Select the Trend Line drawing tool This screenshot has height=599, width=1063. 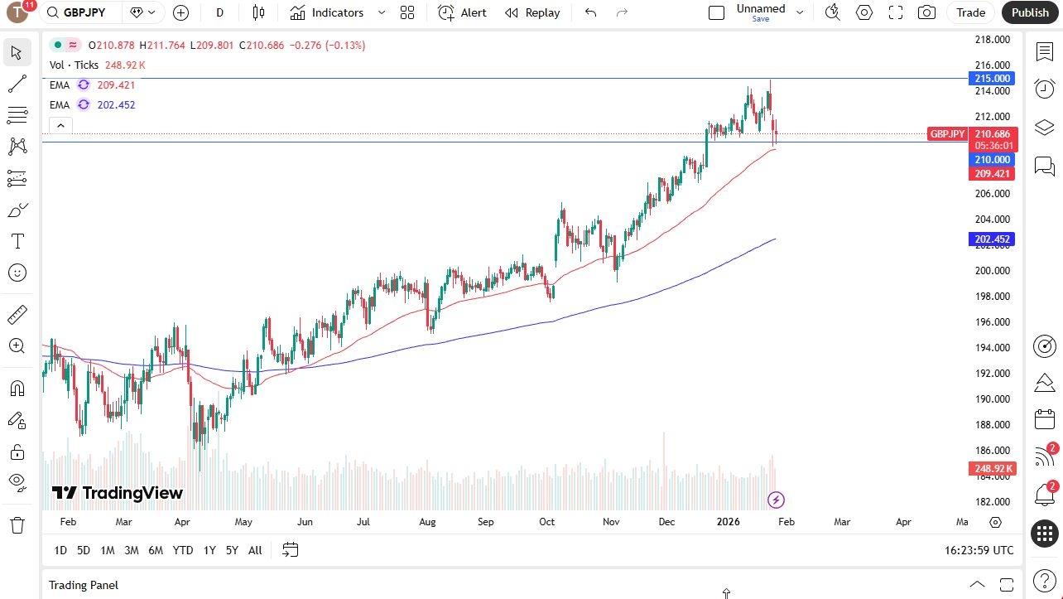[17, 83]
